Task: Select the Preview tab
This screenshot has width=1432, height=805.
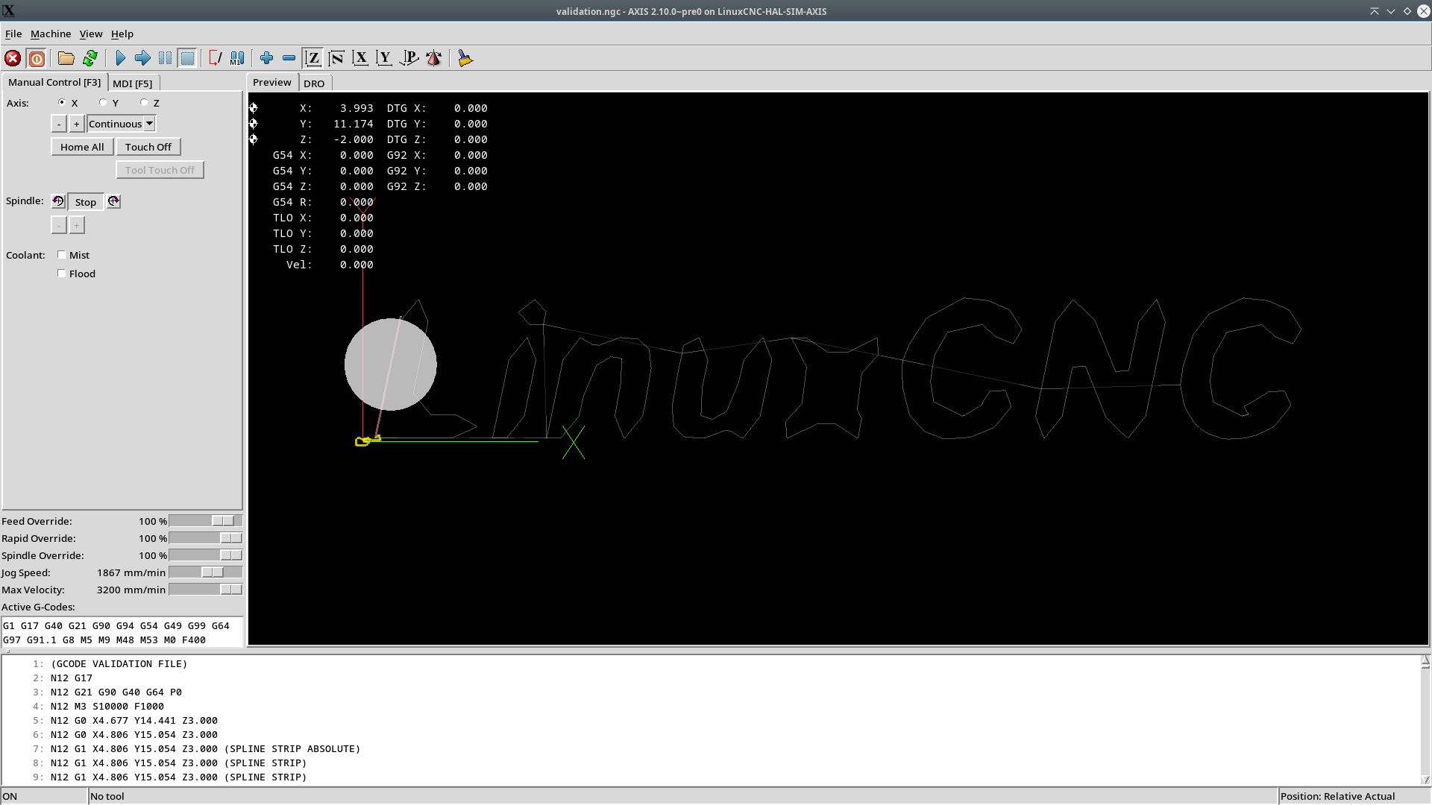Action: coord(272,82)
